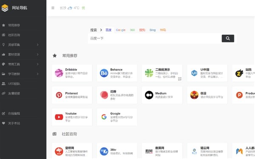The image size is (255, 159).
Task: Click the 4°C temperature reading
Action: coord(76,8)
